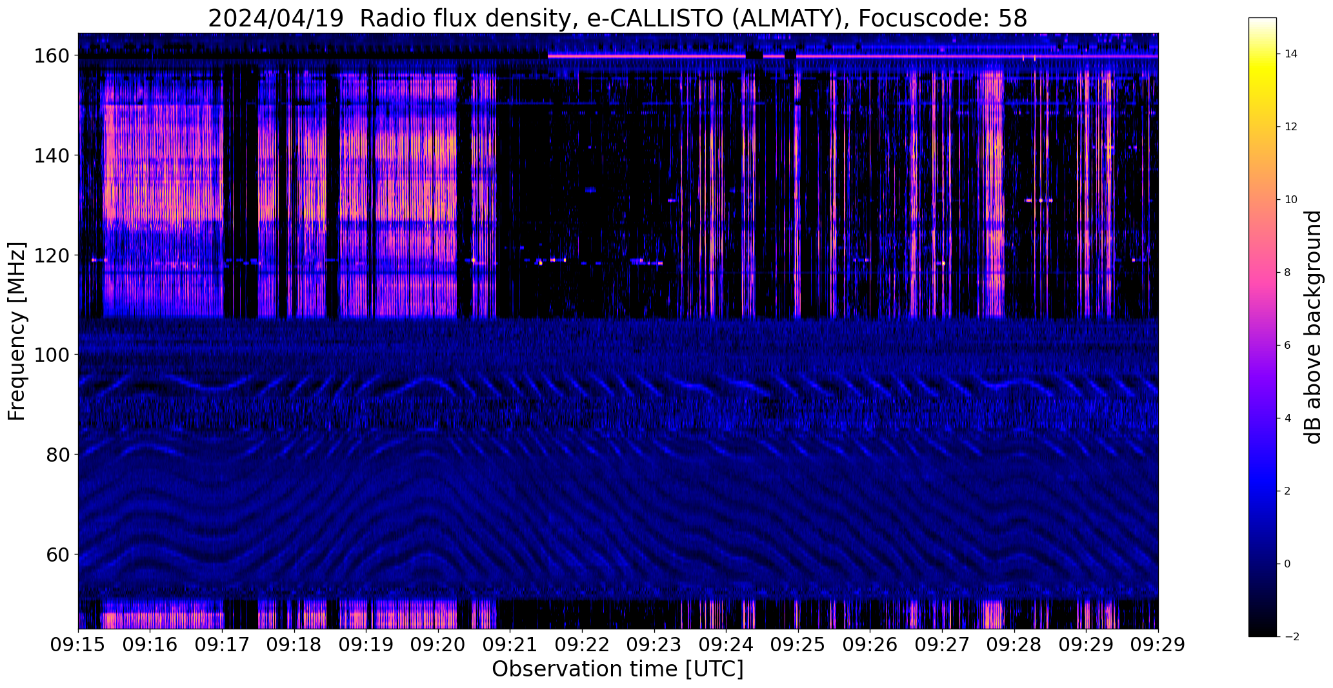Image resolution: width=1333 pixels, height=688 pixels.
Task: Click the 100 frequency tick label
Action: (x=53, y=355)
